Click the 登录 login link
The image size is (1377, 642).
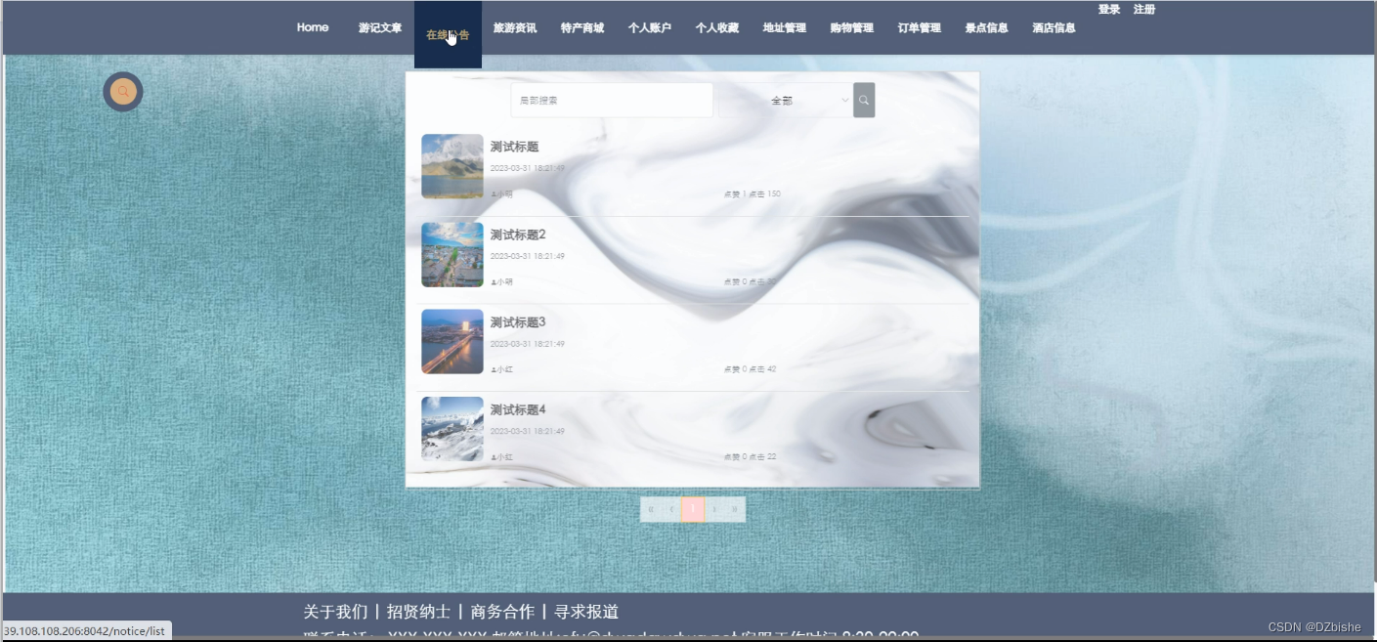(x=1109, y=10)
